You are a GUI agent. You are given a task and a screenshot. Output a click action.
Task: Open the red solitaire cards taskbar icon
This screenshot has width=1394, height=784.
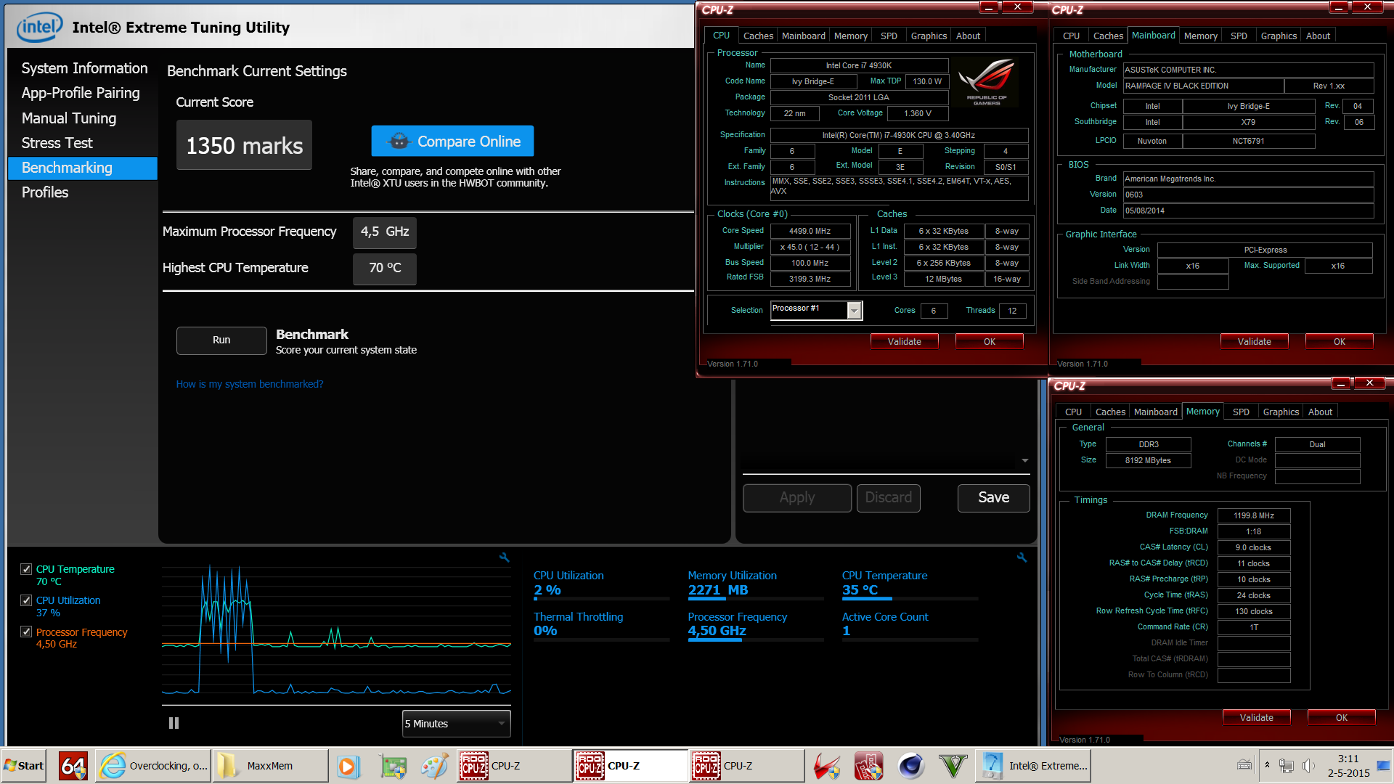tap(868, 766)
